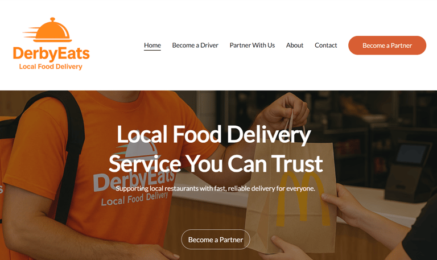Open the Become a Driver page
Screen dimensions: 437x260
(195, 45)
